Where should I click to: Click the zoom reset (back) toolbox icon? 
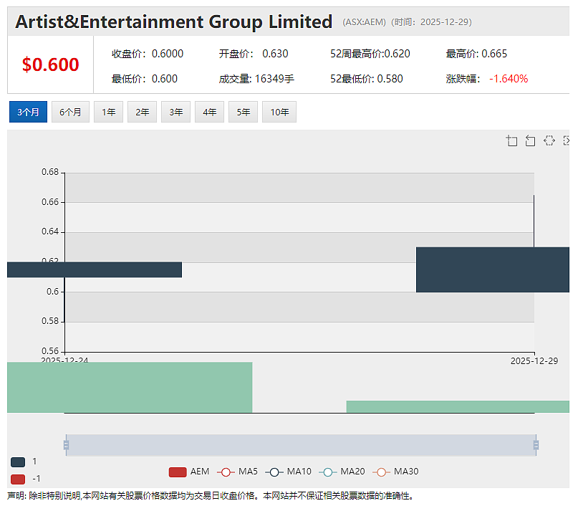tap(530, 141)
